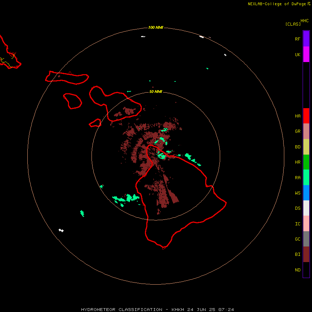The width and height of the screenshot is (312, 312).
Task: Click the UK legend label
Action: [x=297, y=55]
